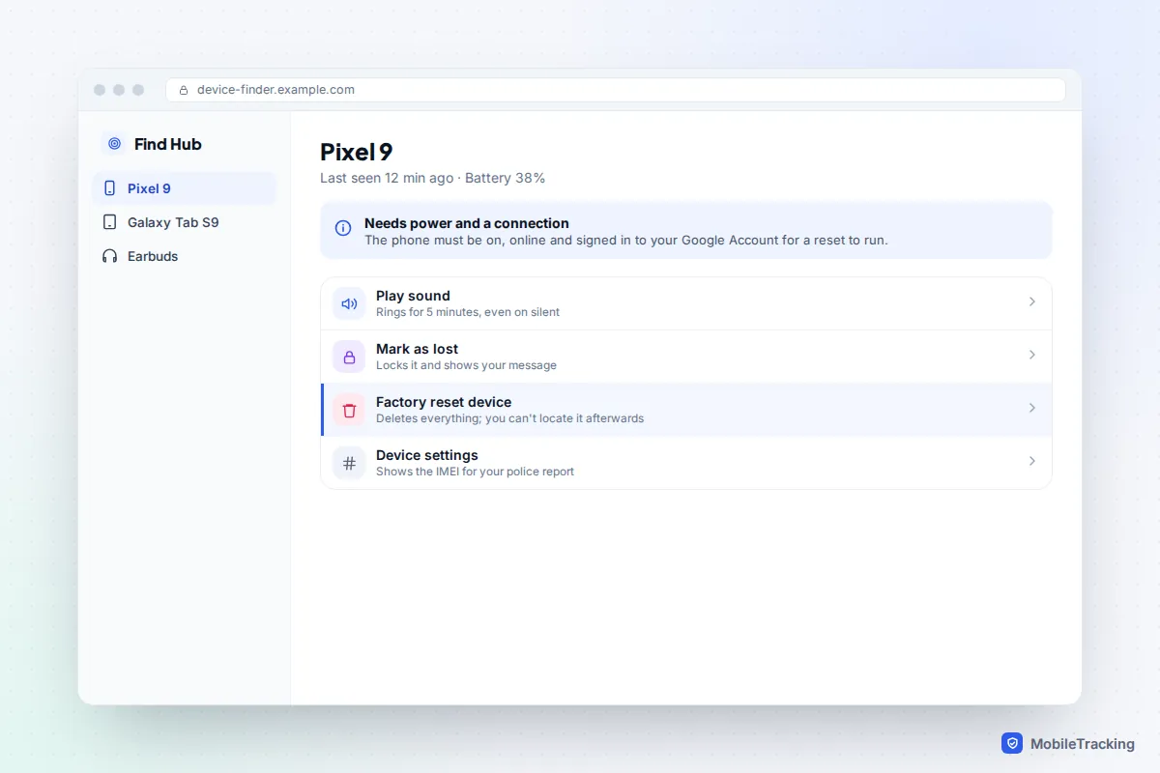
Task: Click the Find Hub target logo icon
Action: [115, 144]
